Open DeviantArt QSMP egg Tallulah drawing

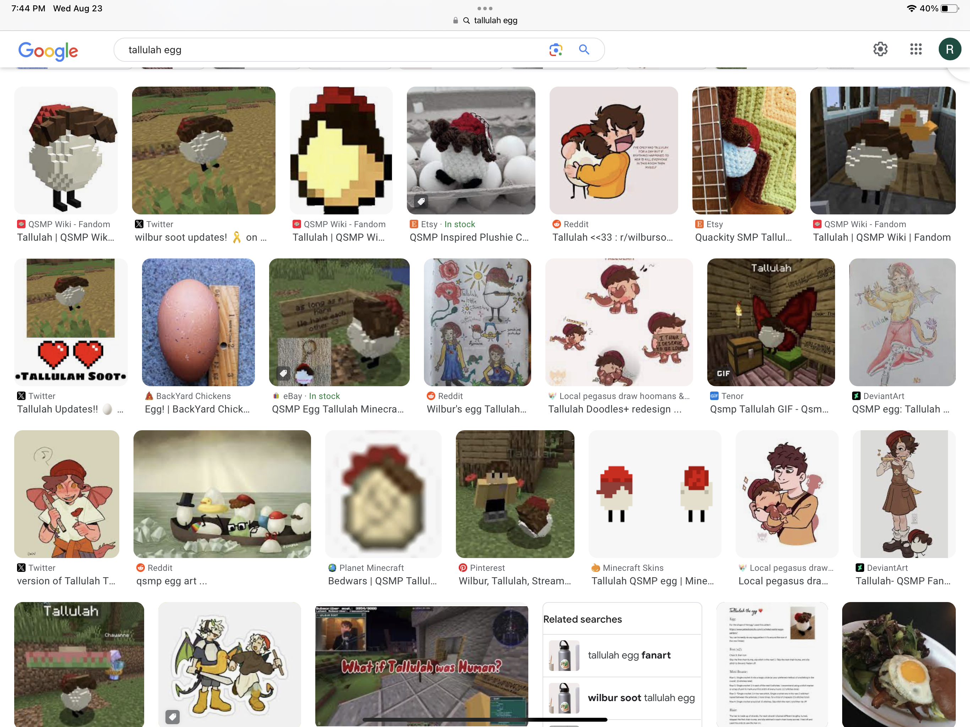pos(903,322)
